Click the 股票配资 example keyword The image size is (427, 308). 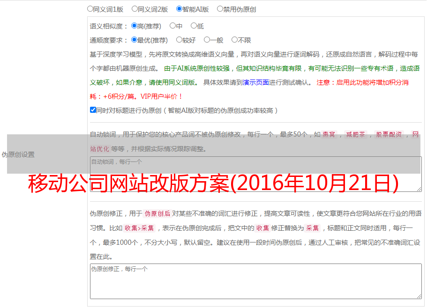point(389,134)
